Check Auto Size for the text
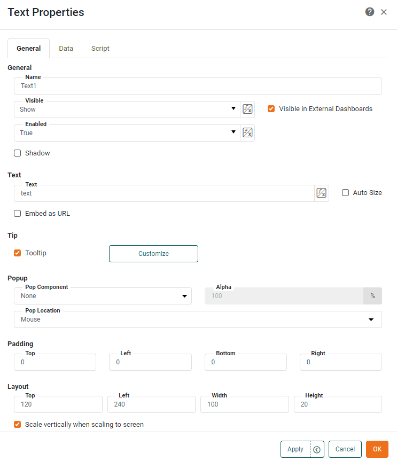 tap(345, 192)
